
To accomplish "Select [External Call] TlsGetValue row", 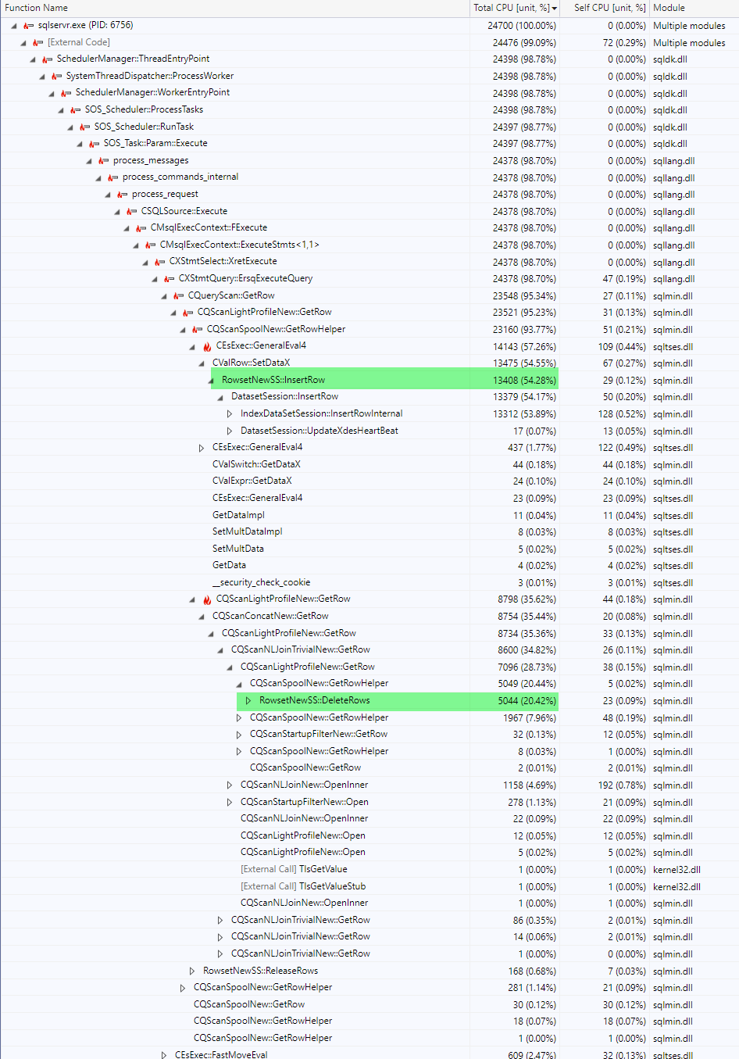I will (369, 870).
